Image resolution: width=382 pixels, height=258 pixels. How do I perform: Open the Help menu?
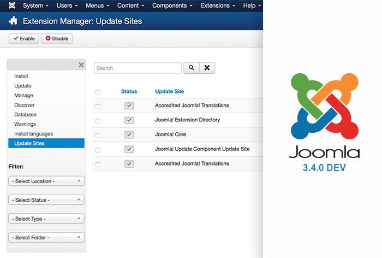(252, 5)
